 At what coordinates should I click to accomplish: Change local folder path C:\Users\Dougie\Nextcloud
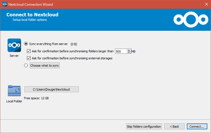pos(52,89)
